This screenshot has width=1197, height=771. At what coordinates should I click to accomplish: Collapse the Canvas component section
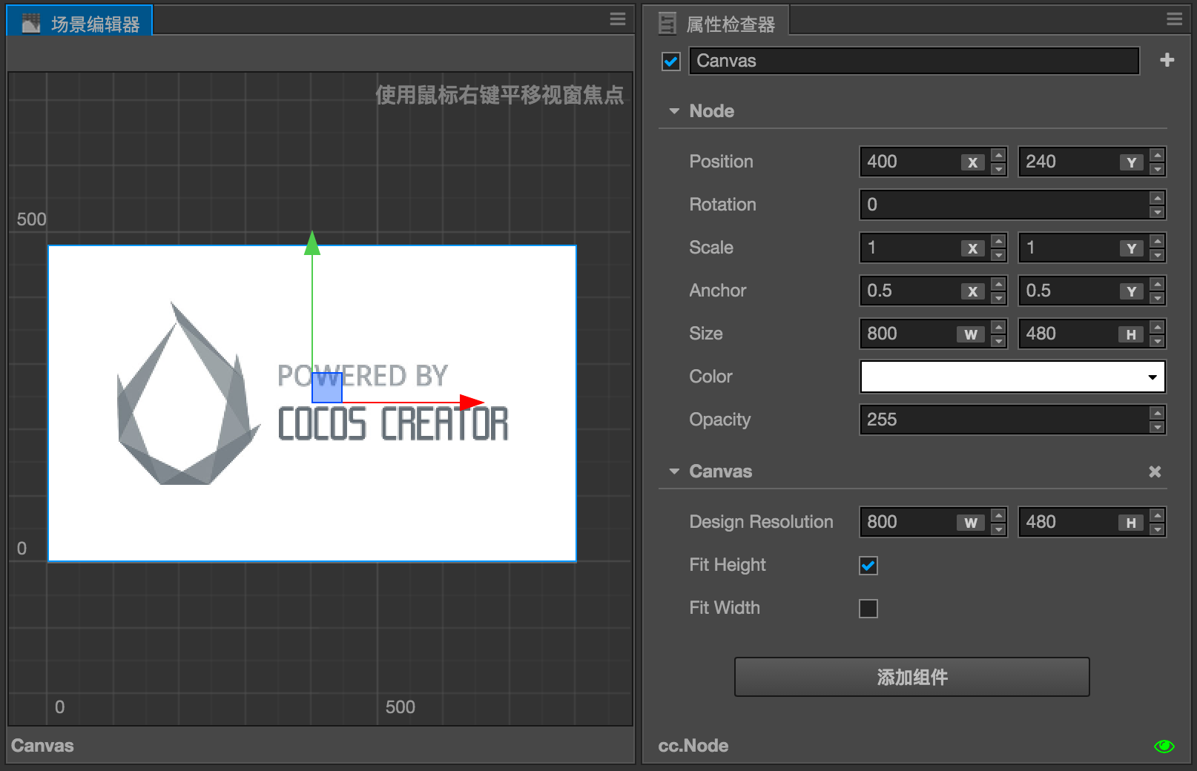click(x=674, y=471)
